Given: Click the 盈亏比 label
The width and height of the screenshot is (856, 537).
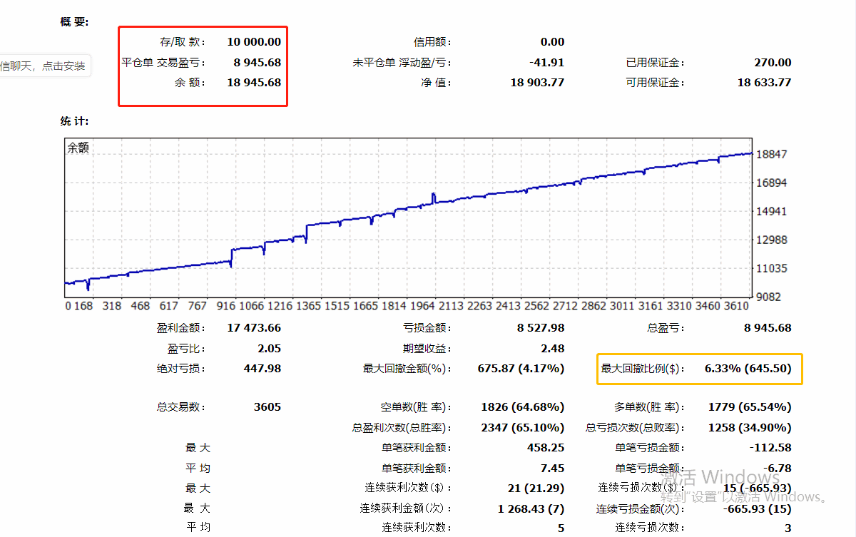Looking at the screenshot, I should pyautogui.click(x=186, y=349).
